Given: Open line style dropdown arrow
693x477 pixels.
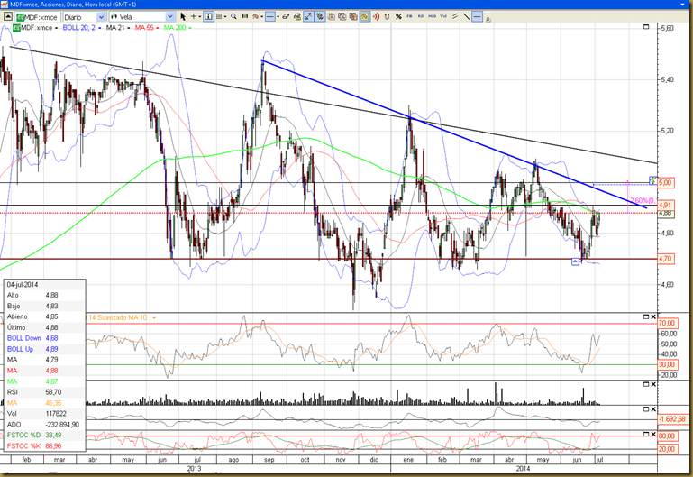Looking at the screenshot, I should tap(278, 17).
